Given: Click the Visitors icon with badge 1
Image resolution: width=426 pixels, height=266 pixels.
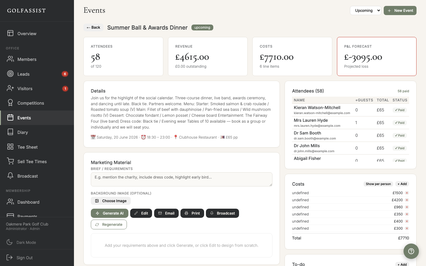Looking at the screenshot, I should 10,88.
